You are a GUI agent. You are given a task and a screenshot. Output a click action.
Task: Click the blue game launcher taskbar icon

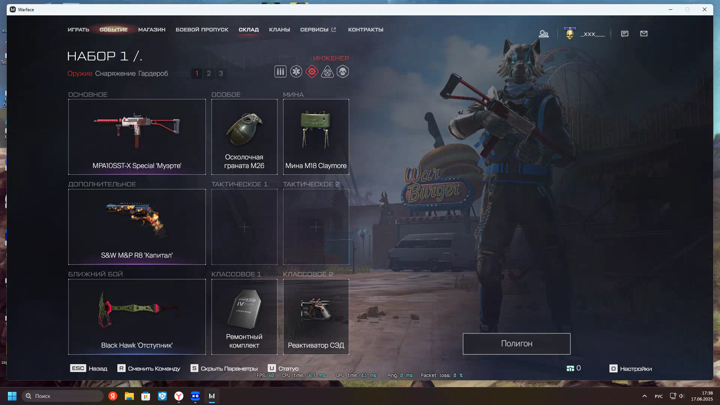[x=195, y=396]
